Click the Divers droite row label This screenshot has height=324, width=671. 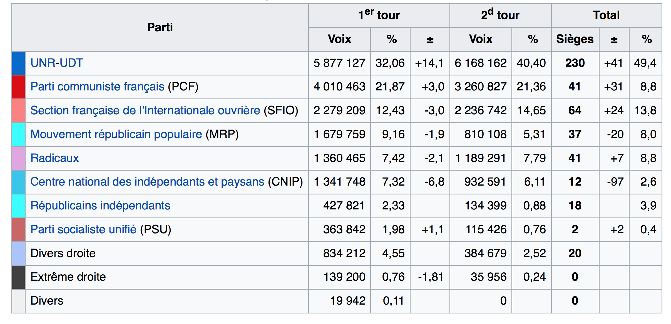point(63,253)
